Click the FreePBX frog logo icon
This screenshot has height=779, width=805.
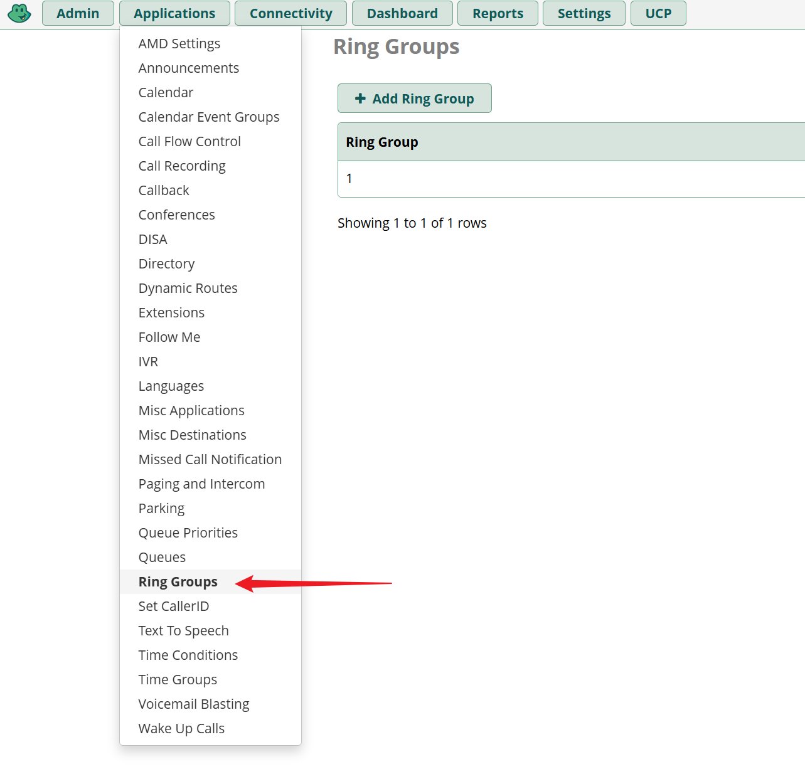click(x=19, y=13)
